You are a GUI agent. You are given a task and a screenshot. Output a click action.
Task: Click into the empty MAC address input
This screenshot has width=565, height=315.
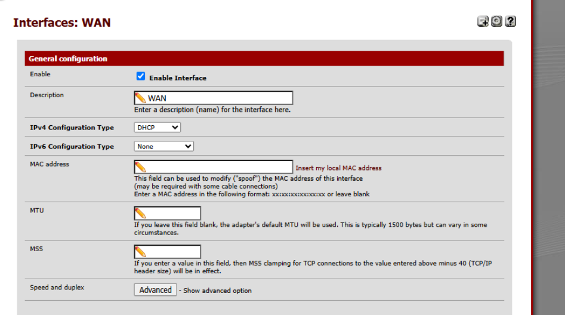(x=218, y=167)
